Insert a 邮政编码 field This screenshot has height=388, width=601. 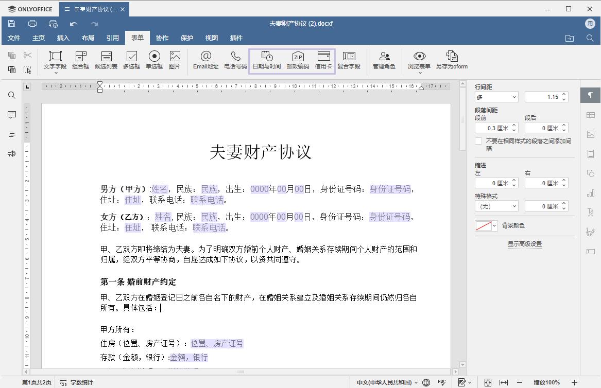click(x=298, y=60)
